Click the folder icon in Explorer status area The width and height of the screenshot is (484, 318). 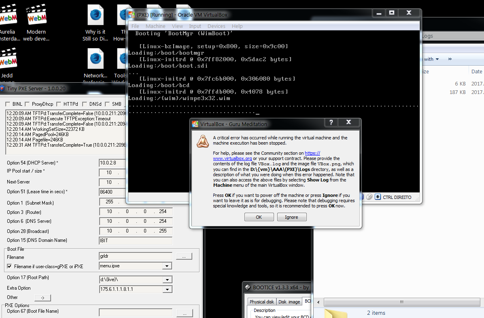point(336,313)
